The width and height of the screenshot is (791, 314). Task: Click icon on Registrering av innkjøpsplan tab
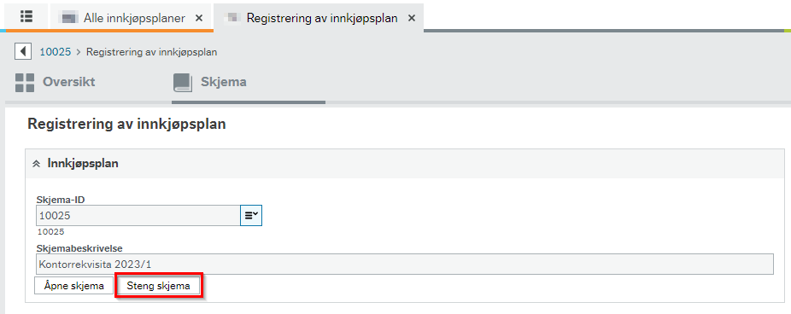(x=231, y=18)
